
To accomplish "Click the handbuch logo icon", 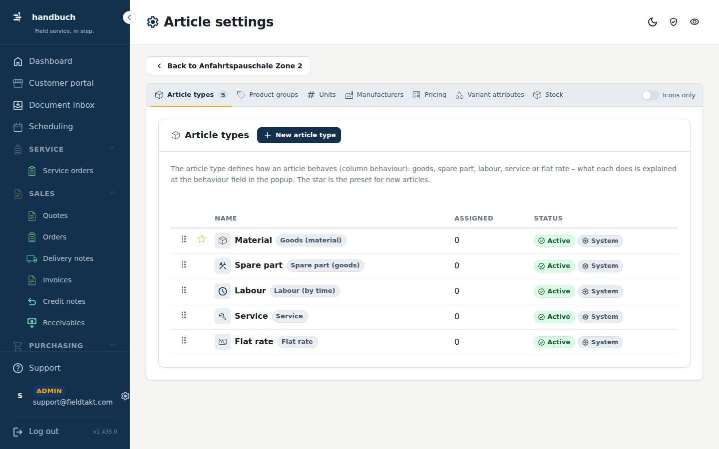I will click(x=17, y=17).
